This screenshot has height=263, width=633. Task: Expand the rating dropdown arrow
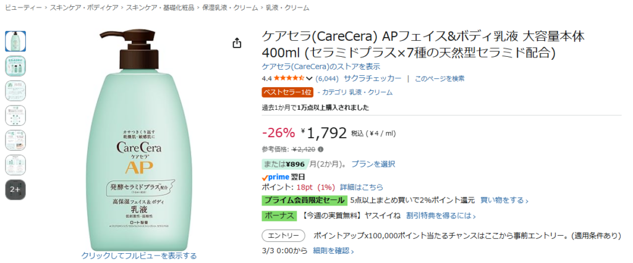click(309, 79)
